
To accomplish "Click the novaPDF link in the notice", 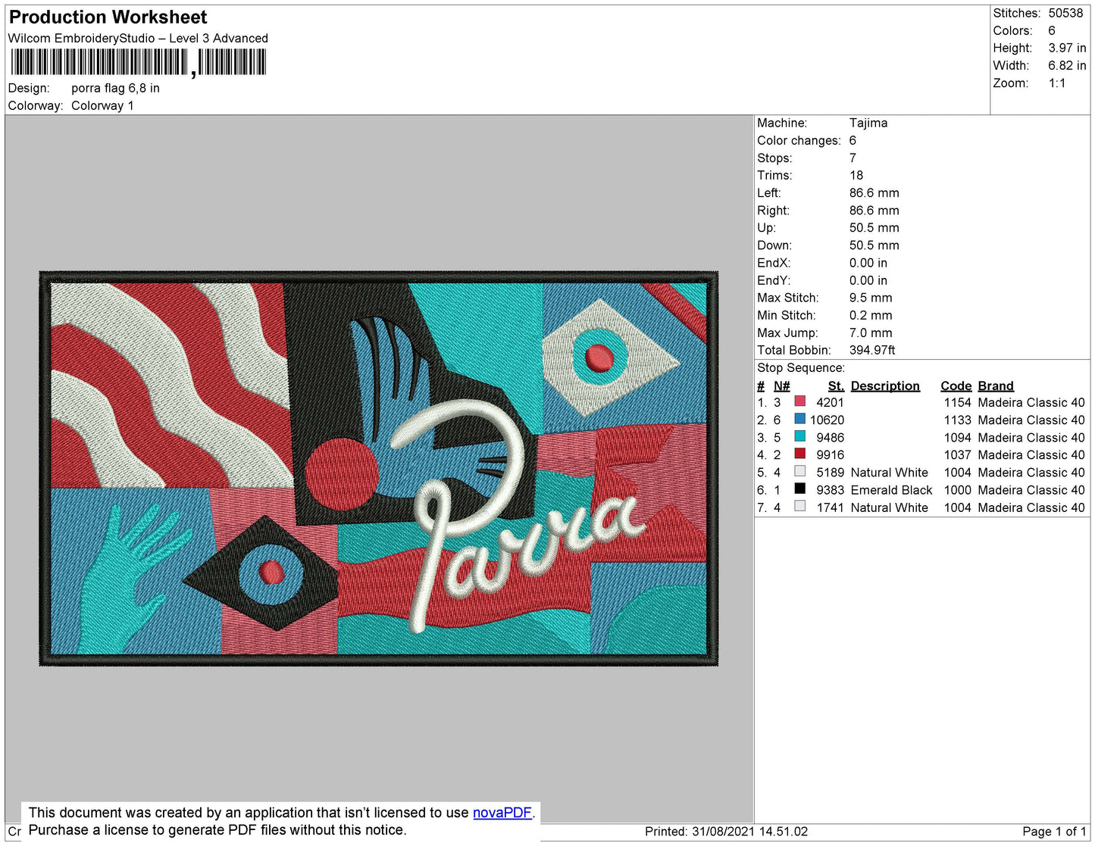I will click(x=502, y=813).
